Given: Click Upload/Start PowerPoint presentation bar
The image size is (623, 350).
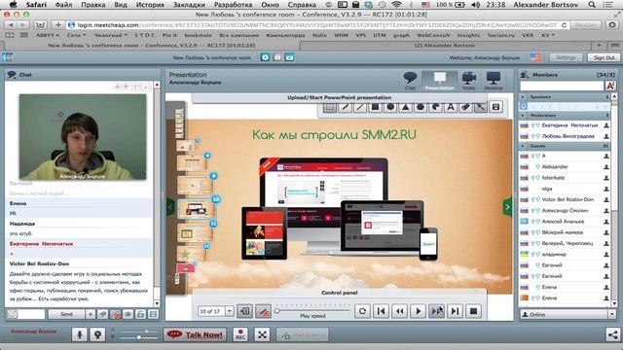Looking at the screenshot, I should pos(340,97).
